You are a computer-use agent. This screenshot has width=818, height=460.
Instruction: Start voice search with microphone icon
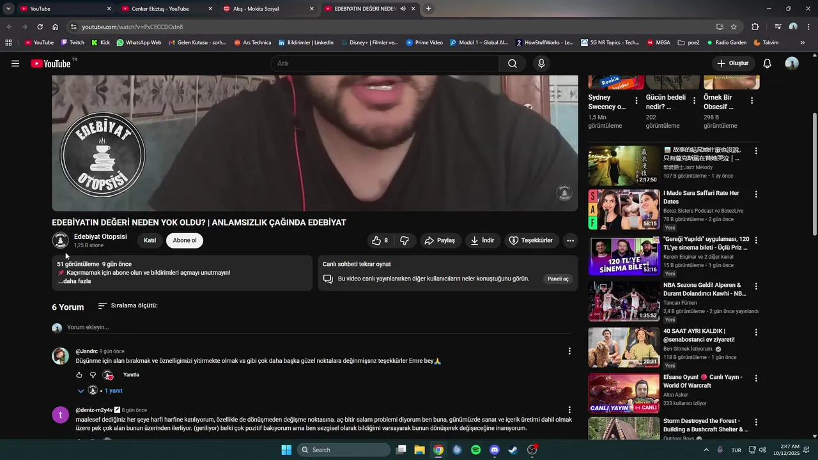point(541,63)
